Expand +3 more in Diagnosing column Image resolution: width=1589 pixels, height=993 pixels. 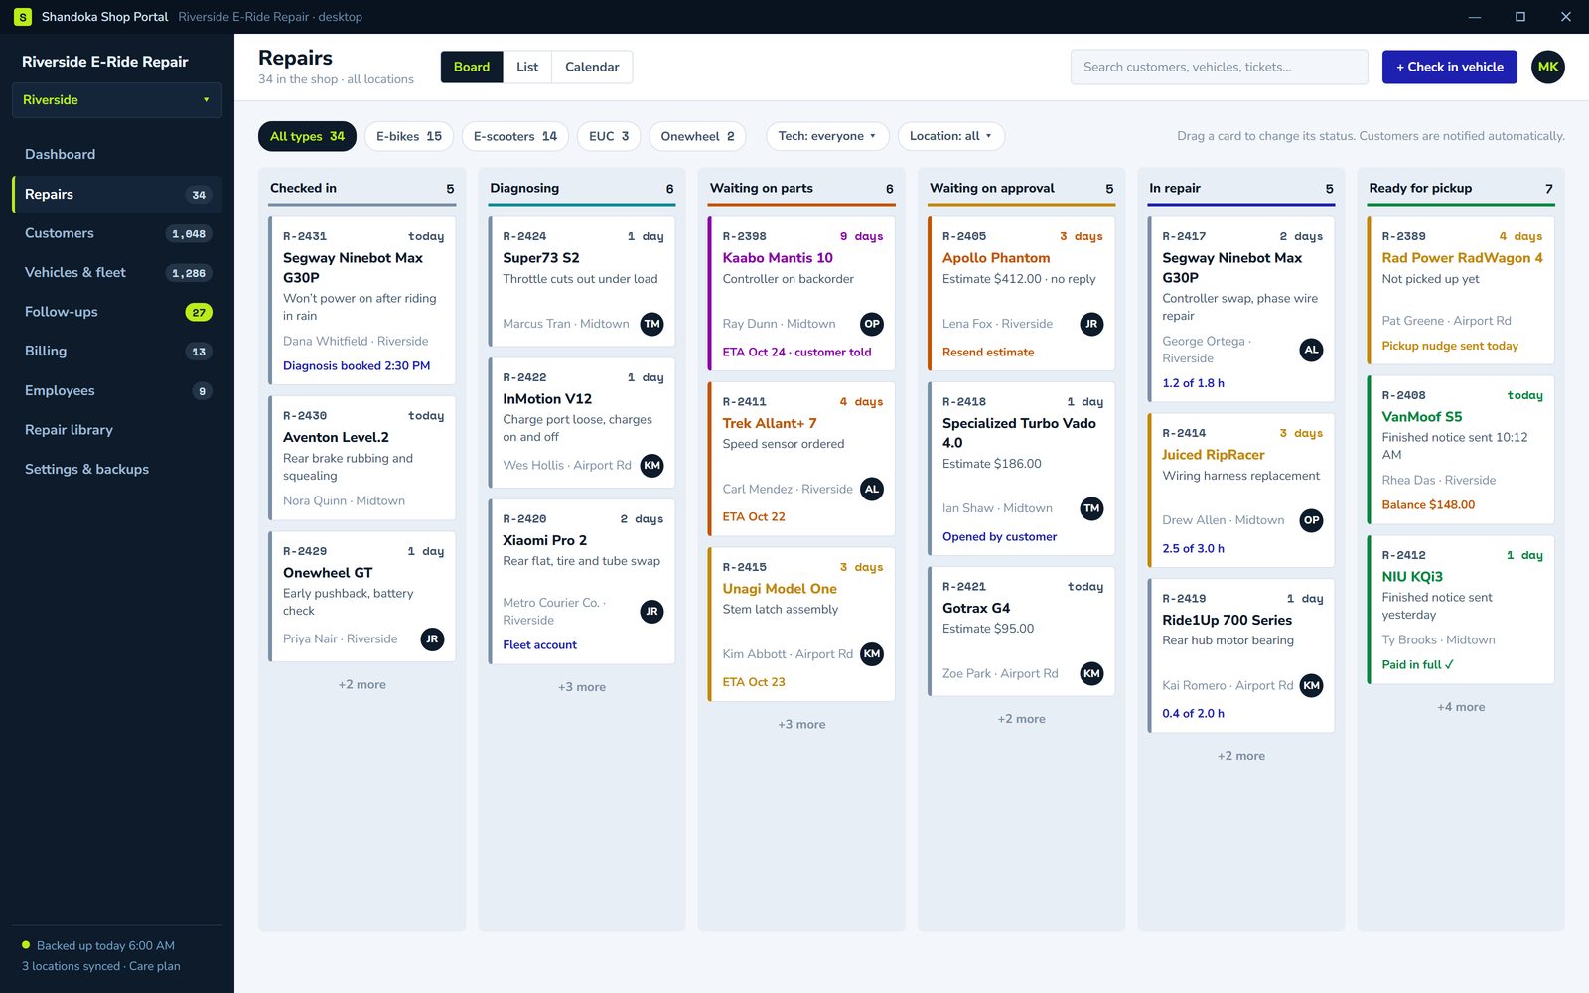click(x=582, y=687)
